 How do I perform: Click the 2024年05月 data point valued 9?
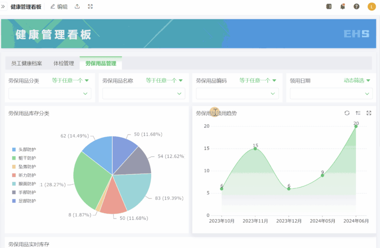point(322,175)
